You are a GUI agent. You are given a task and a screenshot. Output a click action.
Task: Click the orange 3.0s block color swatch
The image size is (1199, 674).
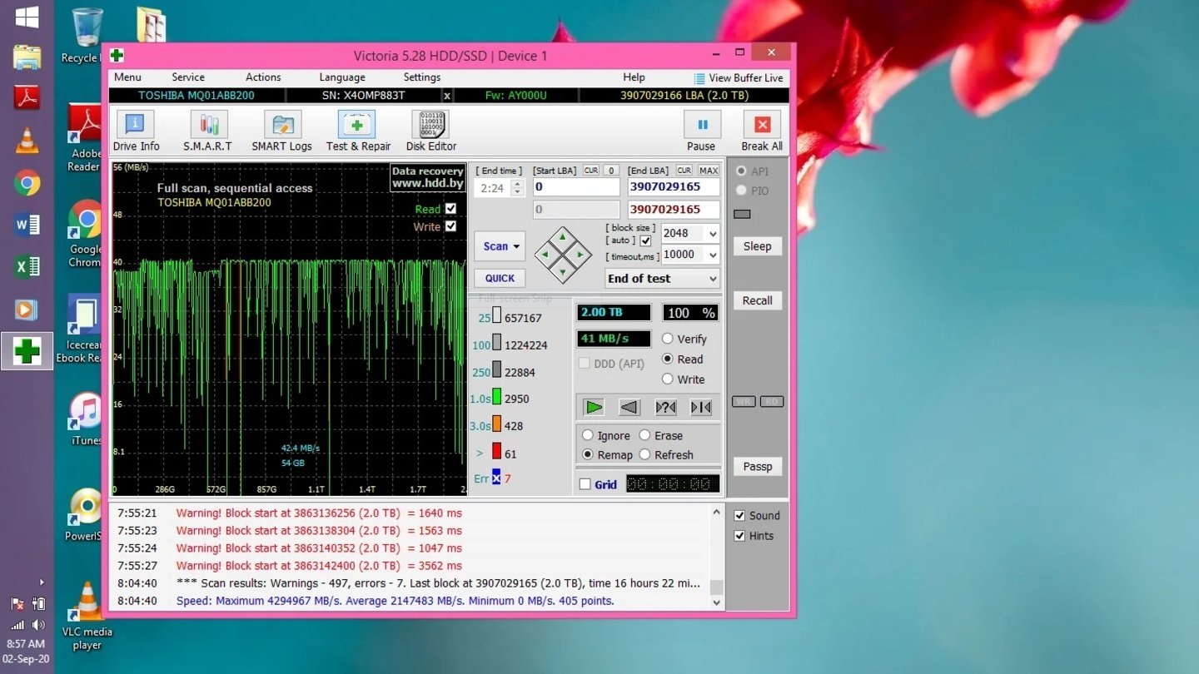click(x=496, y=424)
